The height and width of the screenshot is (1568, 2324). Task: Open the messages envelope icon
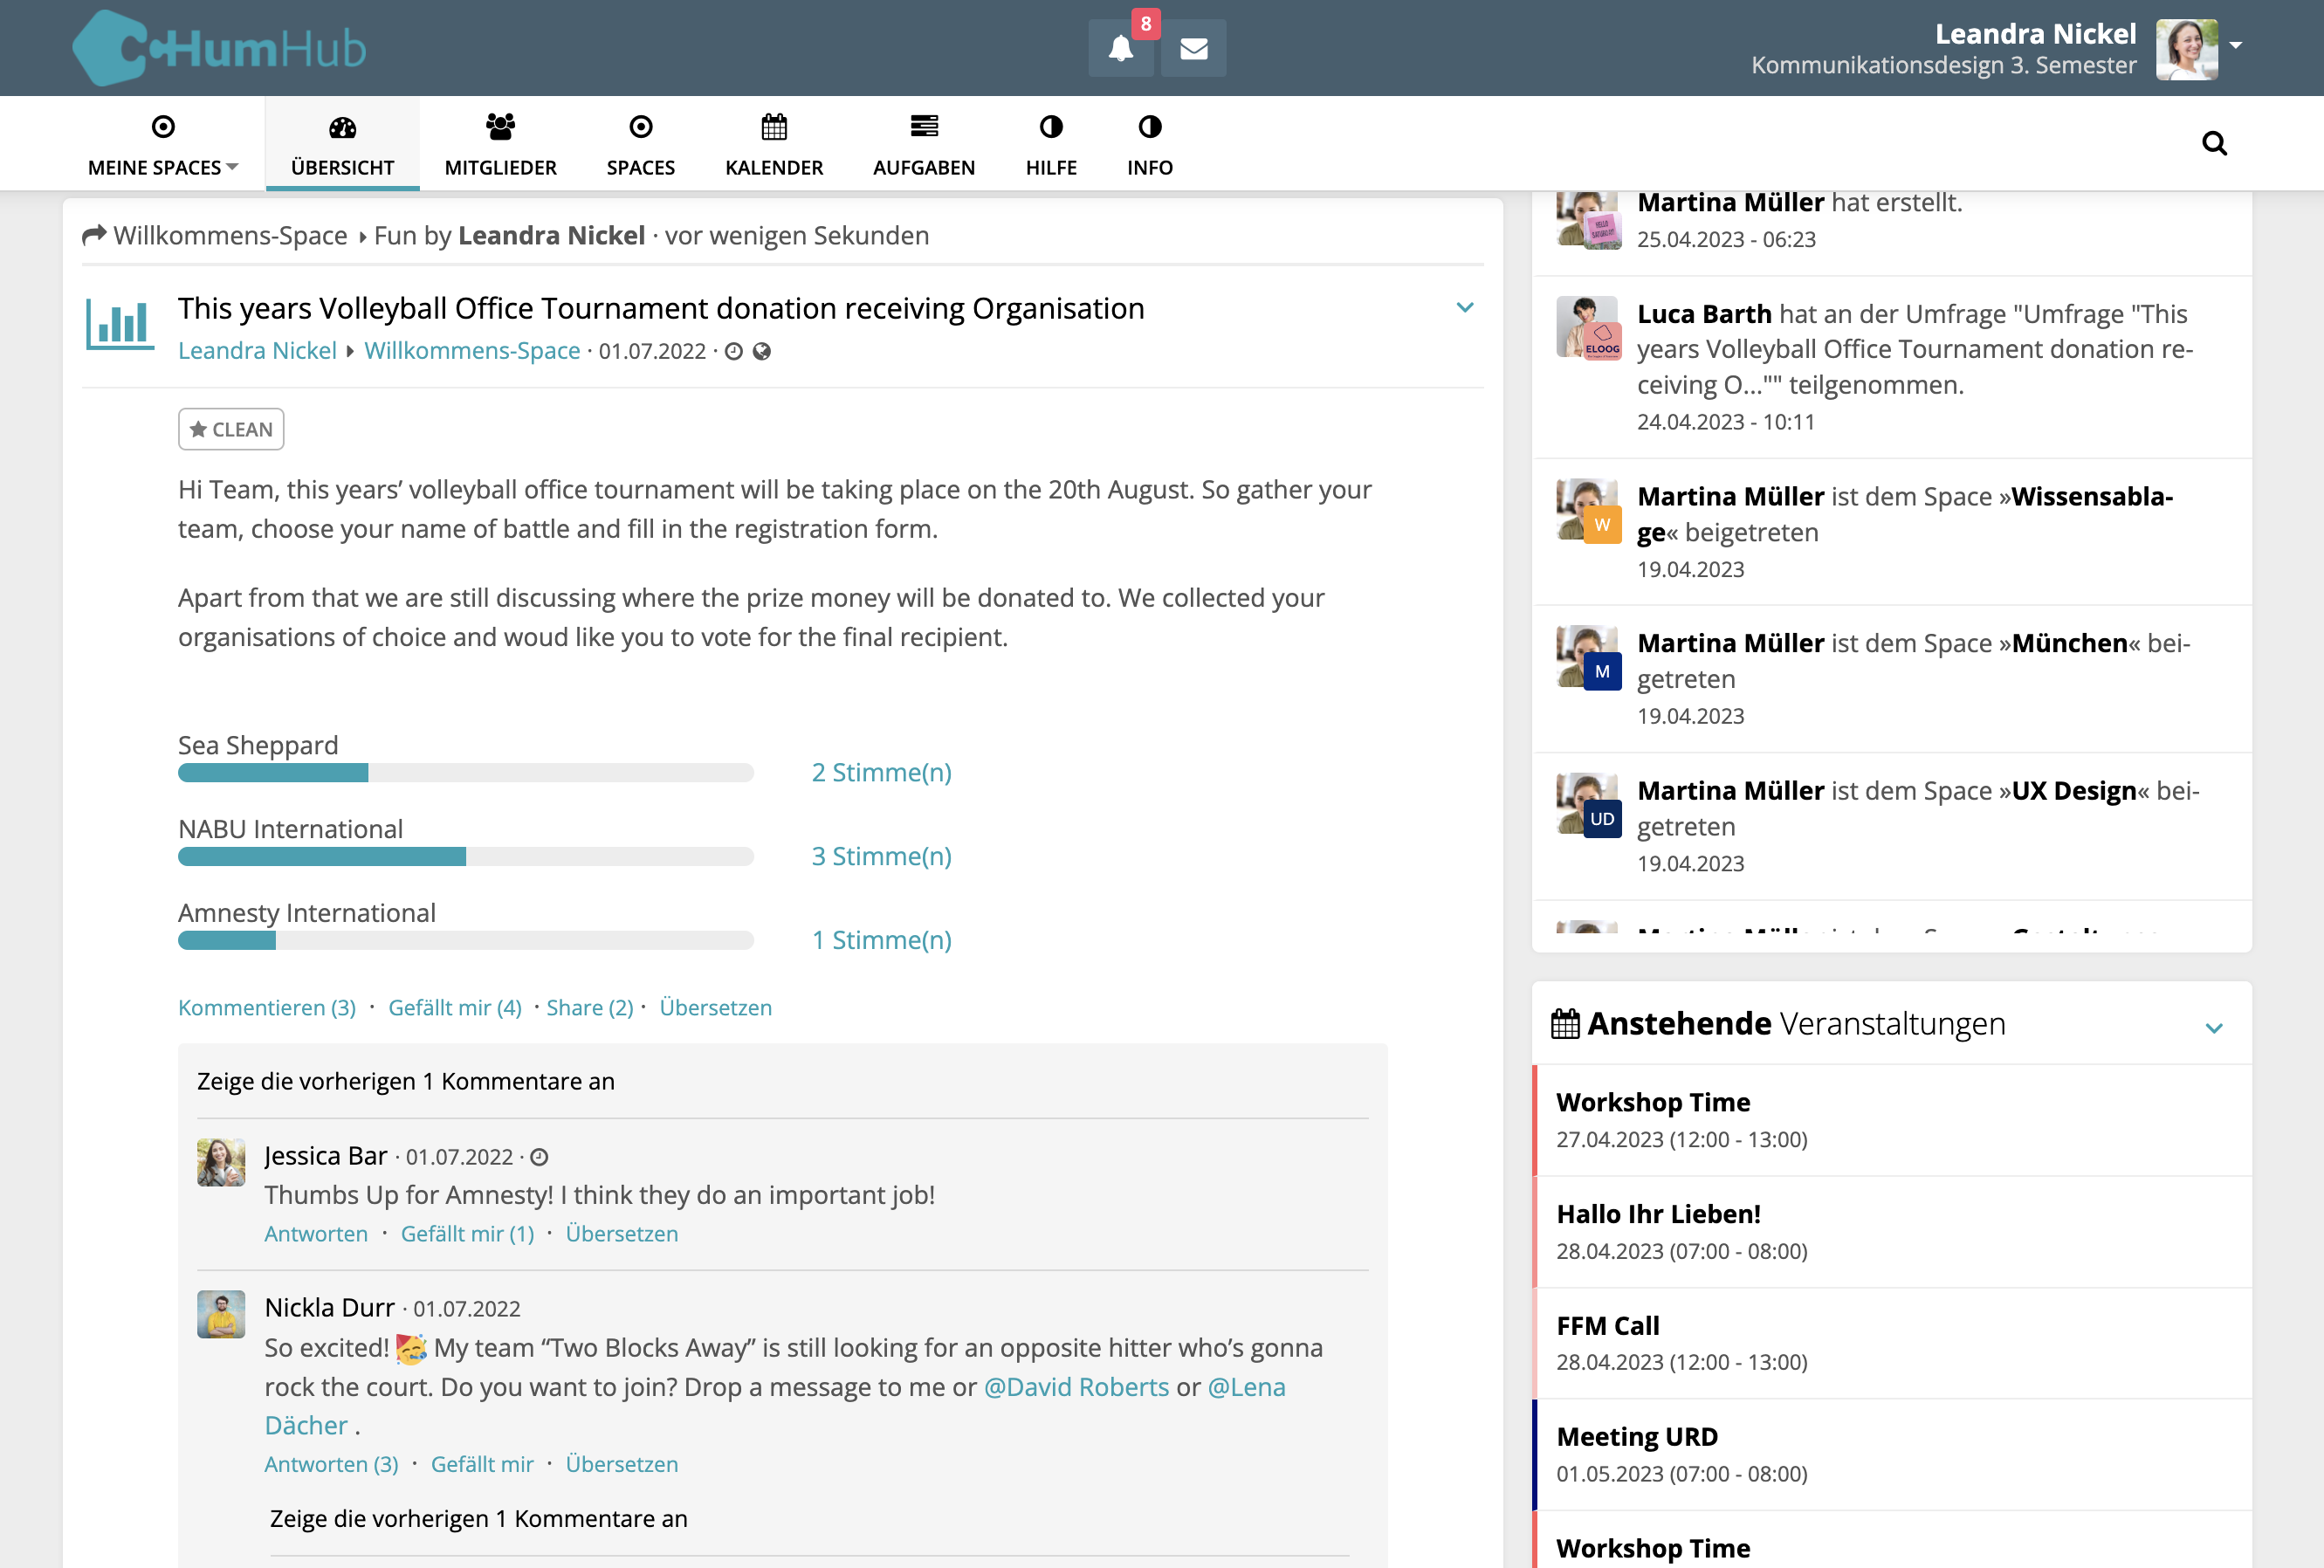(1193, 48)
